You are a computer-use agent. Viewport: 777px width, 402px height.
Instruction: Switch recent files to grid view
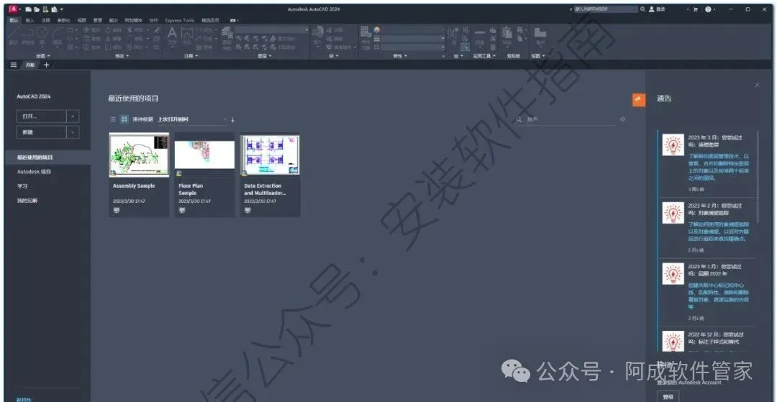[x=124, y=119]
